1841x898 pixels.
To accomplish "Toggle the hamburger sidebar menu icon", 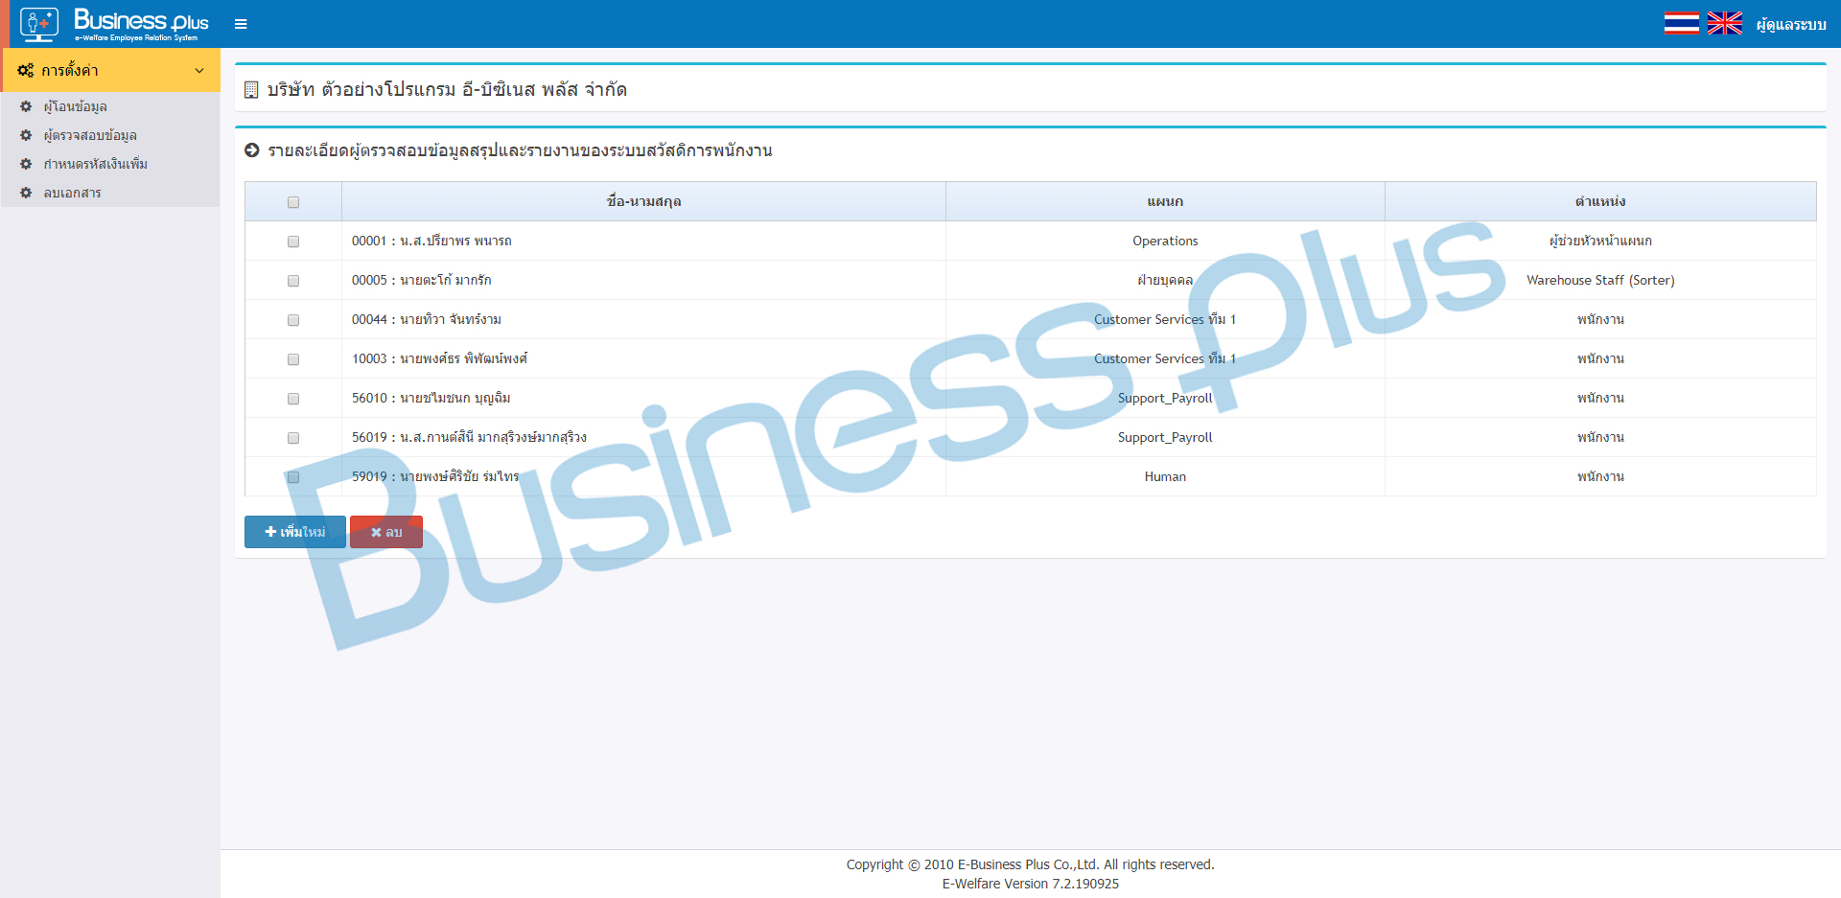I will click(241, 24).
